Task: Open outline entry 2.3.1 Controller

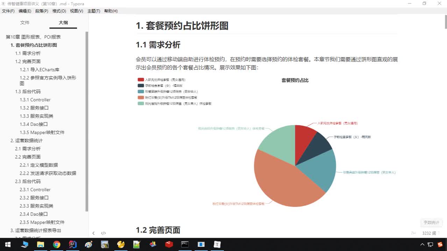Action: 35,190
